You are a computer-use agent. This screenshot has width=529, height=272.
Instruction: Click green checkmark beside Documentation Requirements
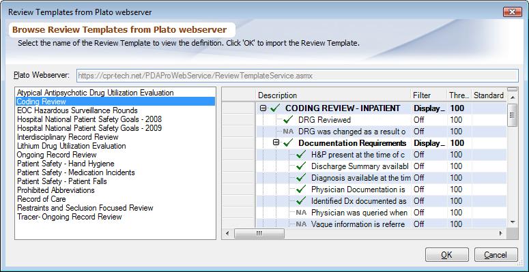point(289,143)
